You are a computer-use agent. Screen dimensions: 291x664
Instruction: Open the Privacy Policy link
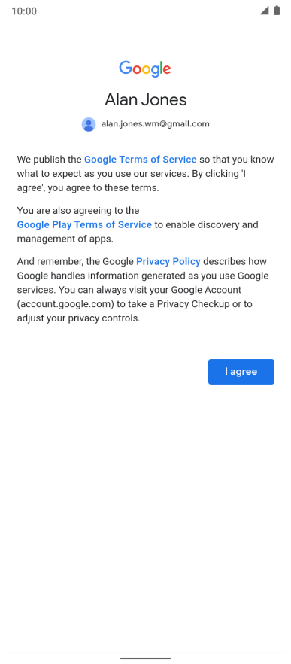tap(168, 261)
